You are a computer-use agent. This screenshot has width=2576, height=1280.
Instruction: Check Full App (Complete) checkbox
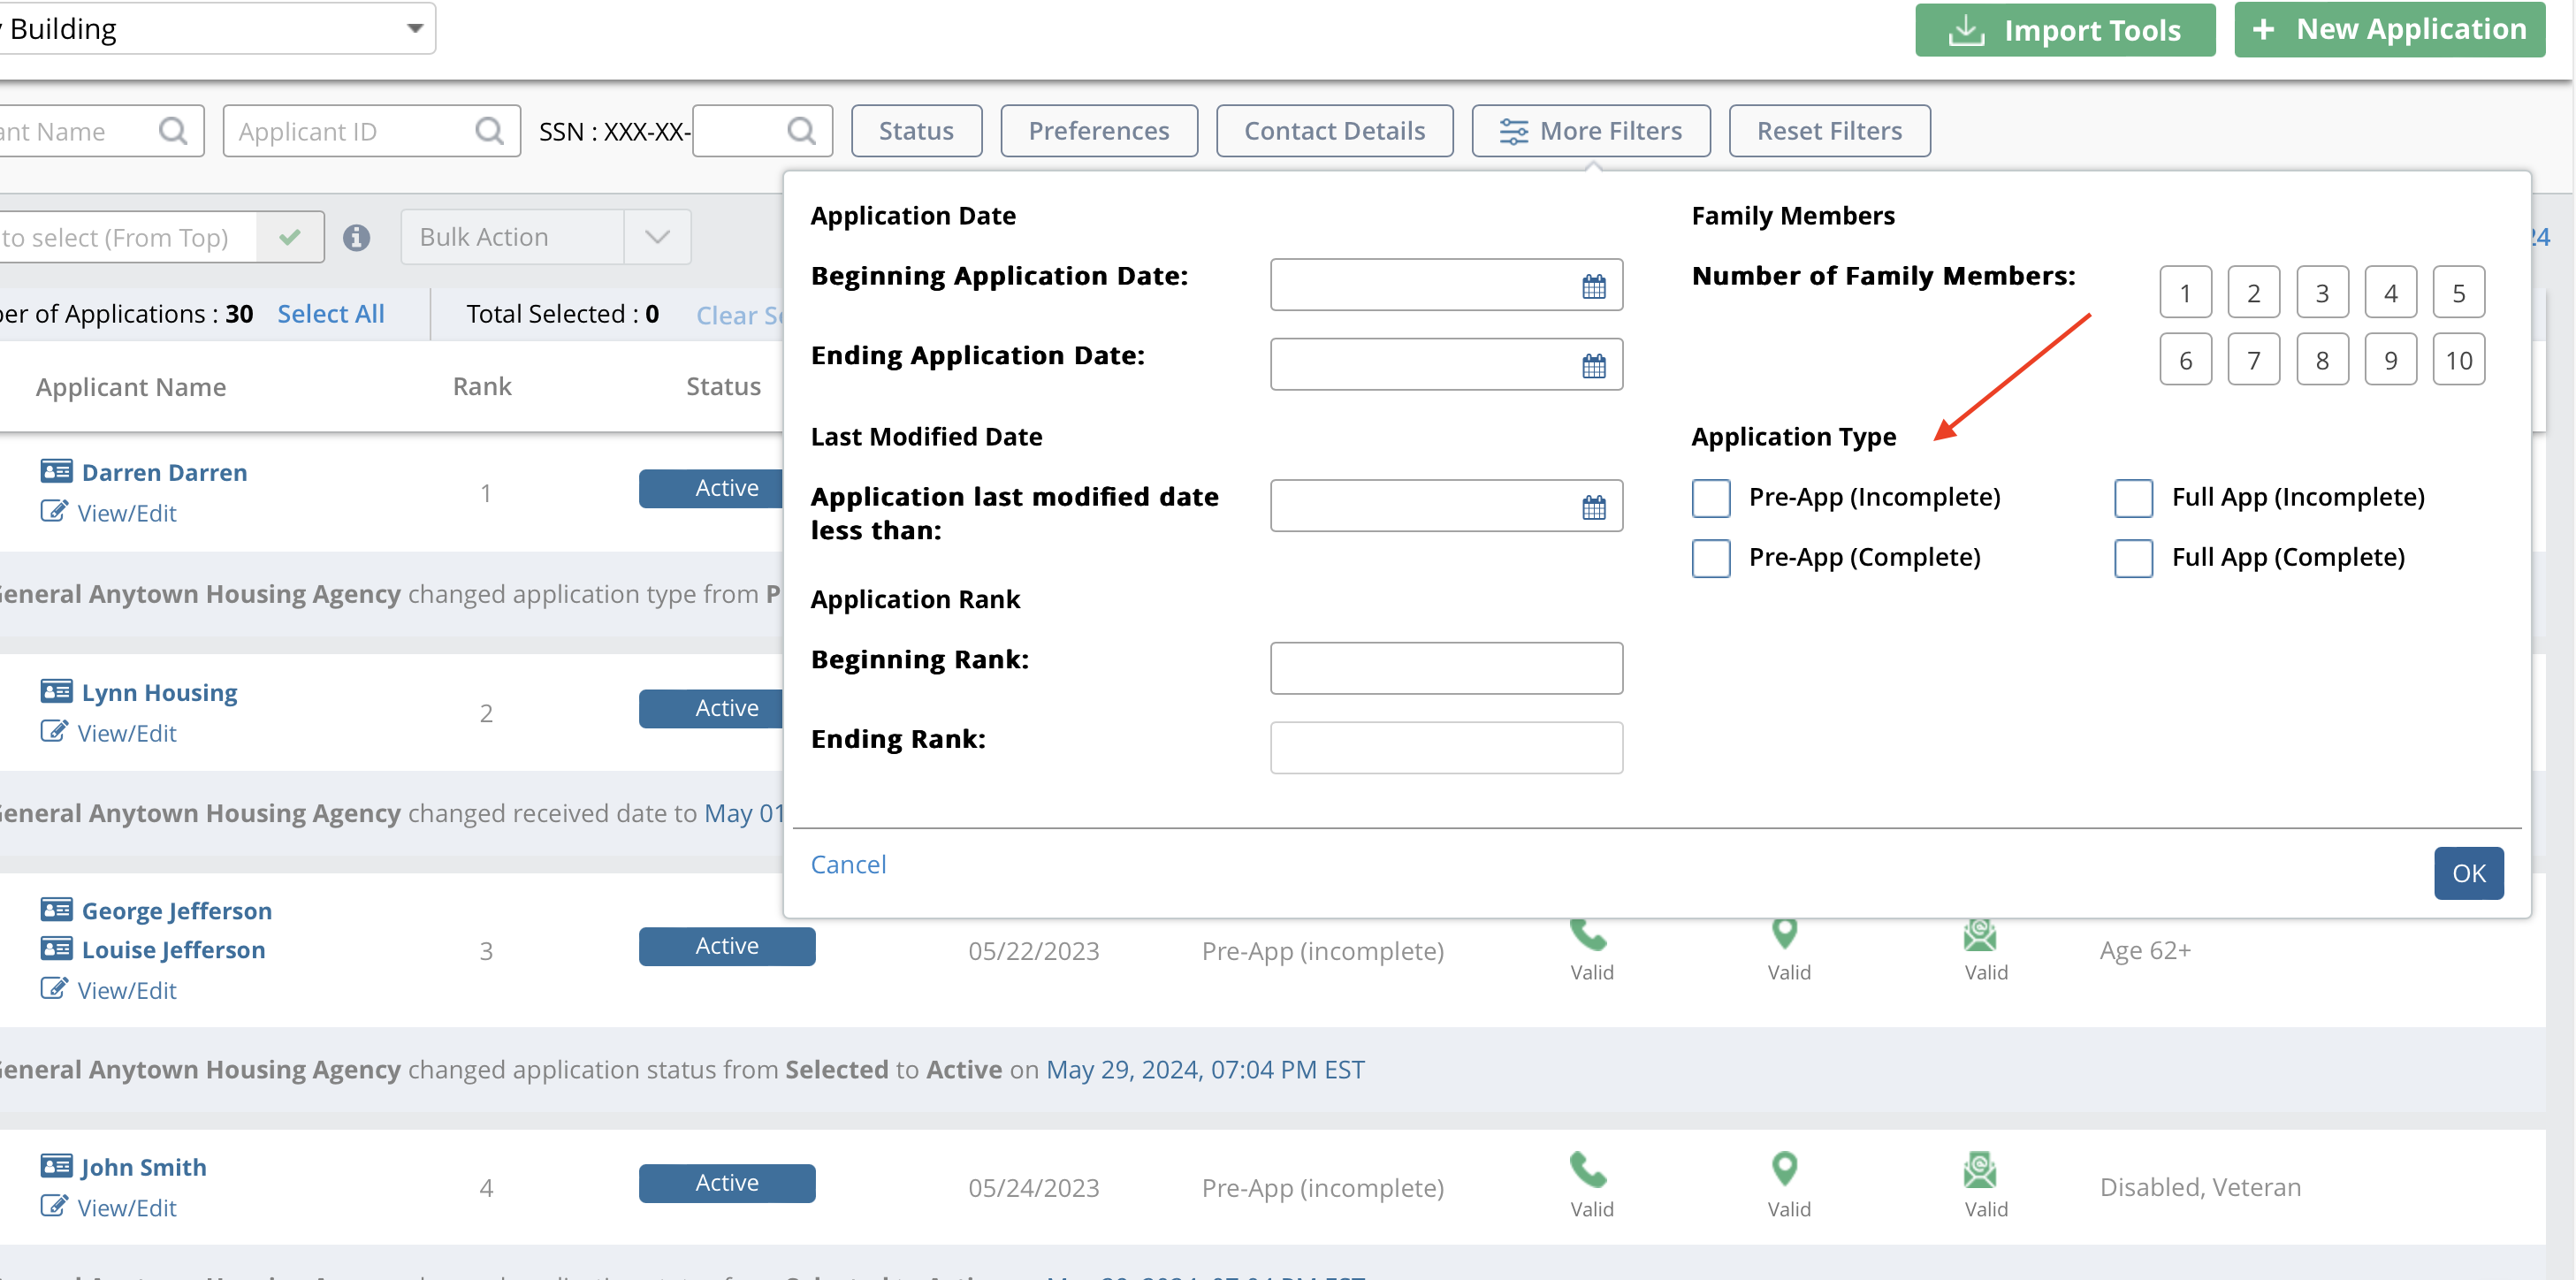coord(2133,557)
